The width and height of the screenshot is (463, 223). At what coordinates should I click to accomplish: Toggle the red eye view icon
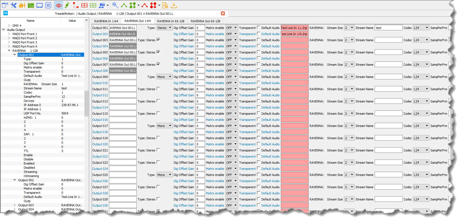pyautogui.click(x=59, y=5)
